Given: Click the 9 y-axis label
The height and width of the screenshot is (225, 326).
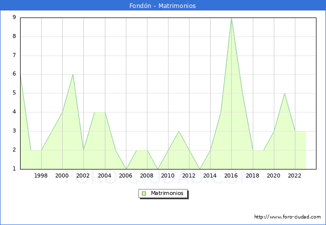Looking at the screenshot, I should tap(14, 17).
